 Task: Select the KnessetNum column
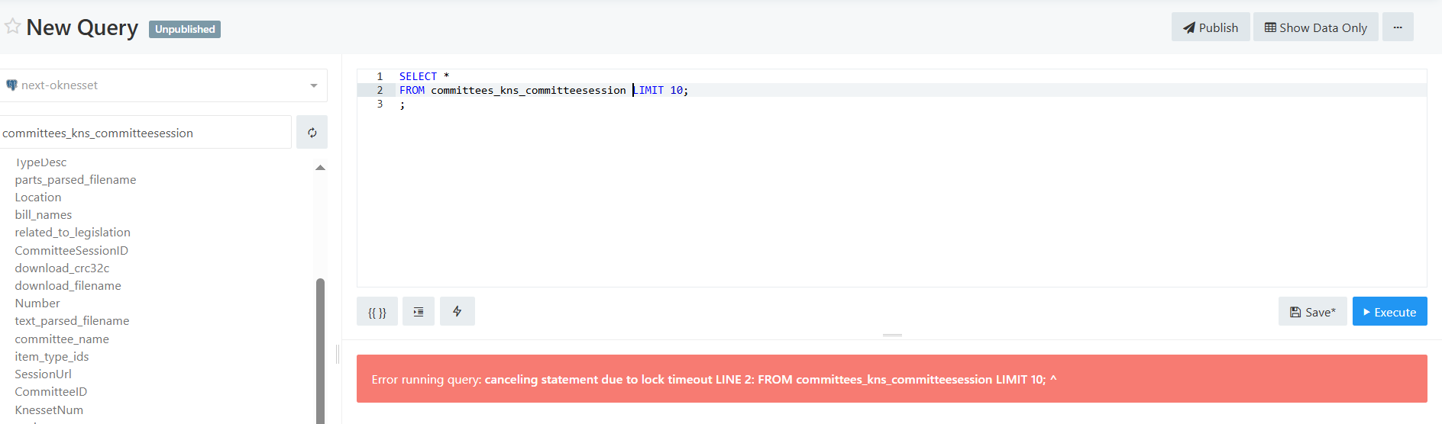pos(49,410)
